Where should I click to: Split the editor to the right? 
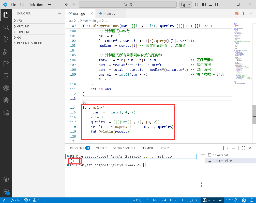click(244, 13)
